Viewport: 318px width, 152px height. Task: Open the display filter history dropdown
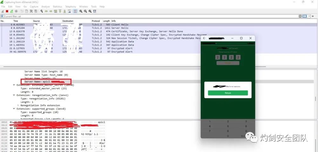point(309,16)
